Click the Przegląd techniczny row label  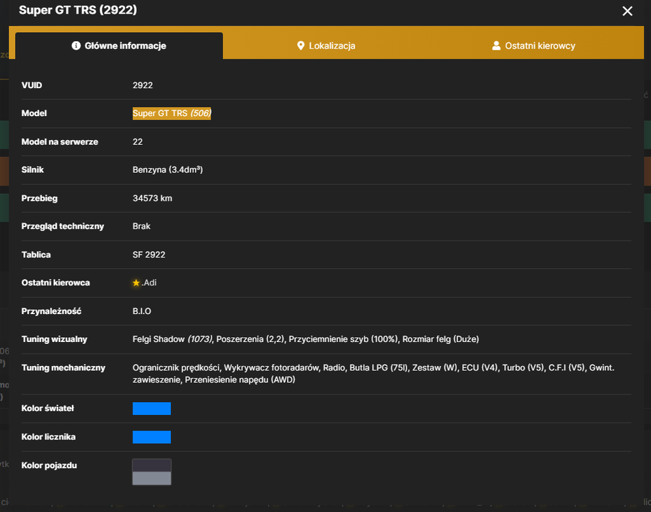point(63,227)
